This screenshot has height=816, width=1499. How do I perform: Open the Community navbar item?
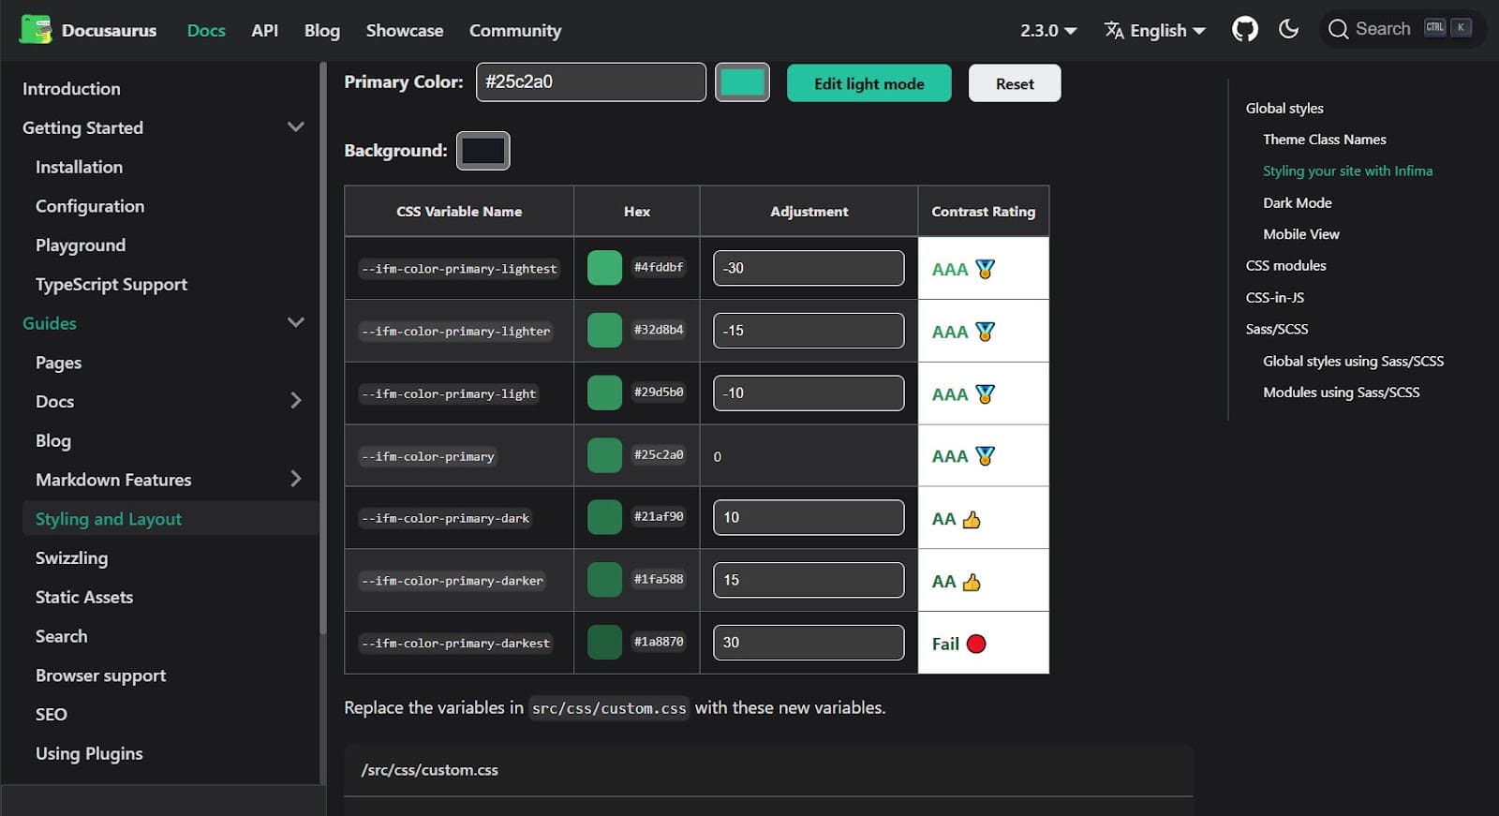click(515, 30)
